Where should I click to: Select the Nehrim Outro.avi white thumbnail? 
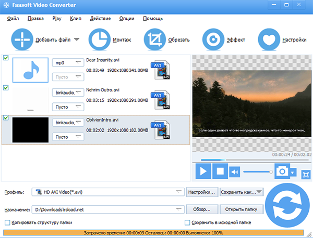(x=30, y=100)
